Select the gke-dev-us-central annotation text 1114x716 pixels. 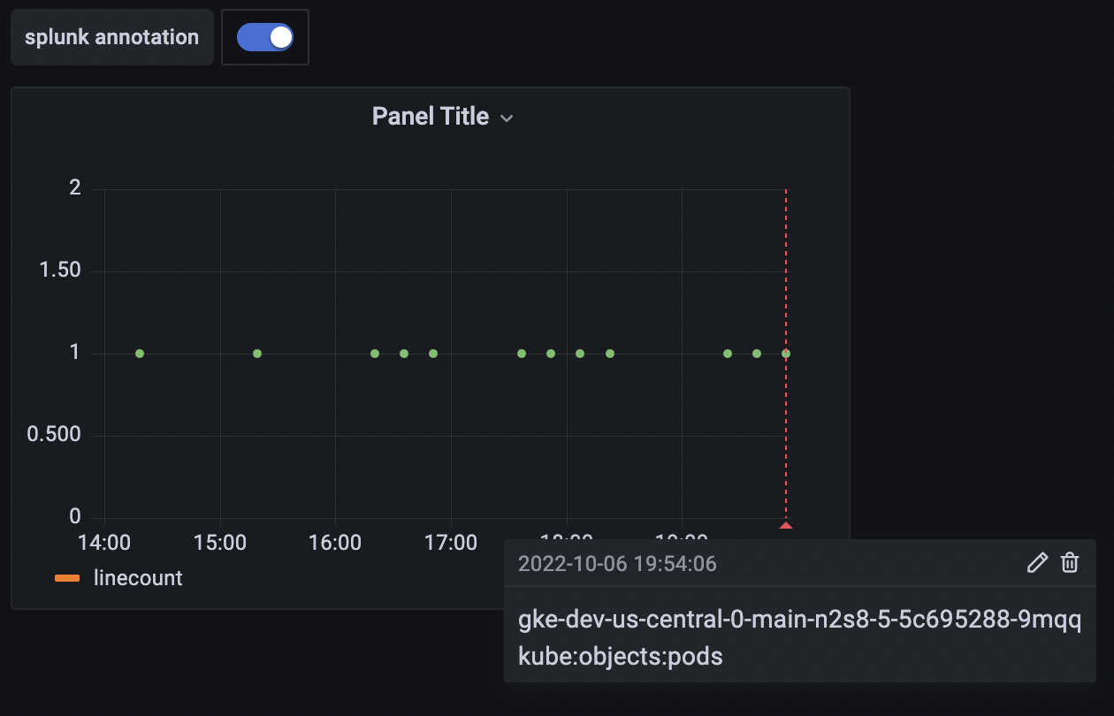click(799, 620)
